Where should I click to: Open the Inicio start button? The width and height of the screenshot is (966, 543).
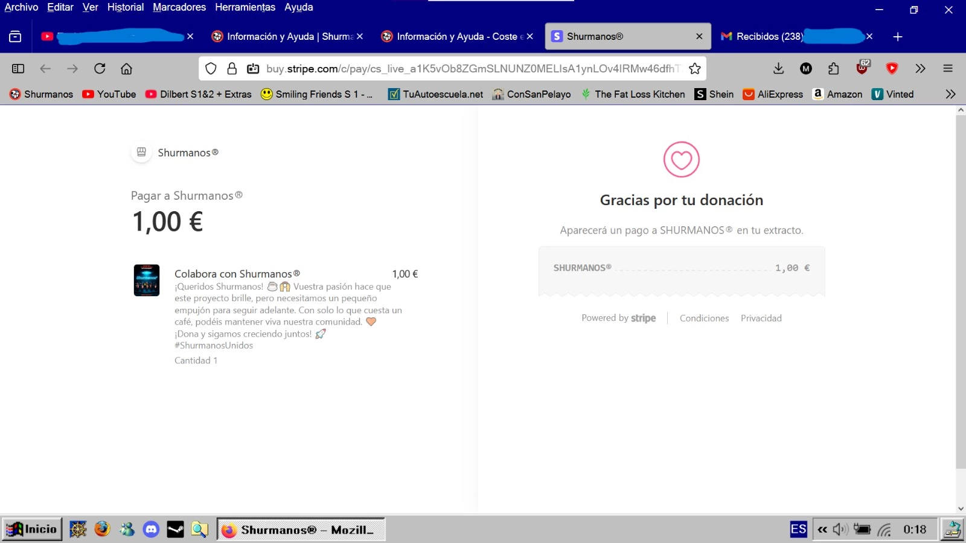coord(32,529)
